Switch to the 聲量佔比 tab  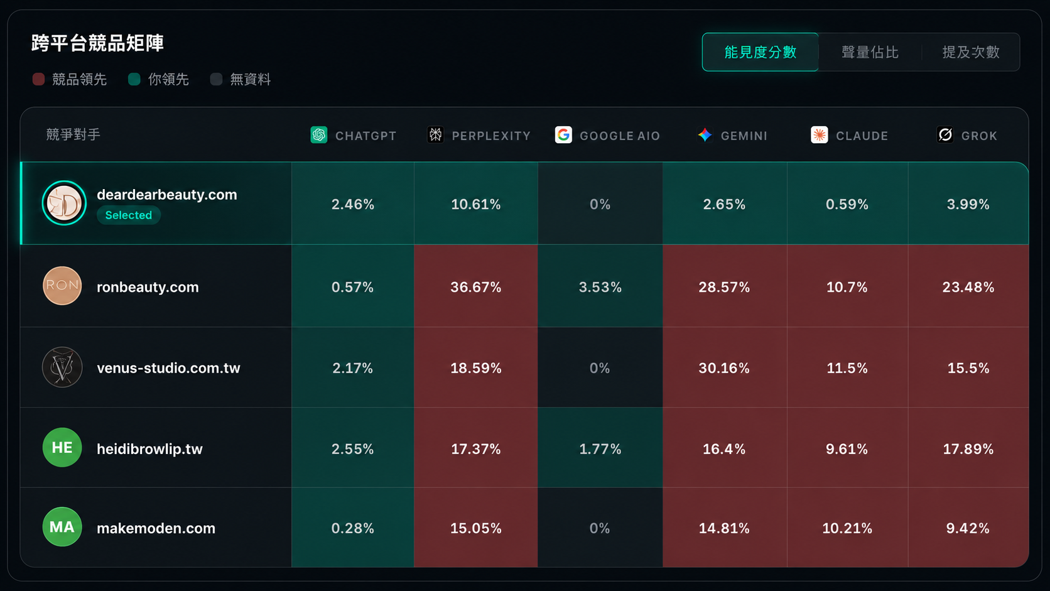click(870, 52)
